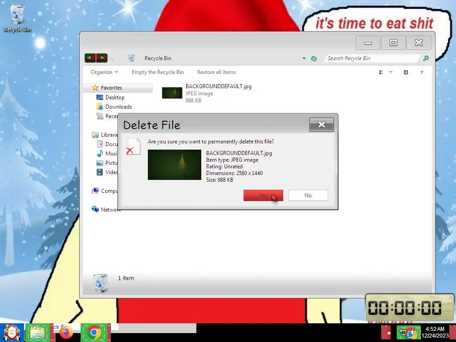The width and height of the screenshot is (456, 342).
Task: Close the Recycle Bin explorer window
Action: click(x=419, y=43)
